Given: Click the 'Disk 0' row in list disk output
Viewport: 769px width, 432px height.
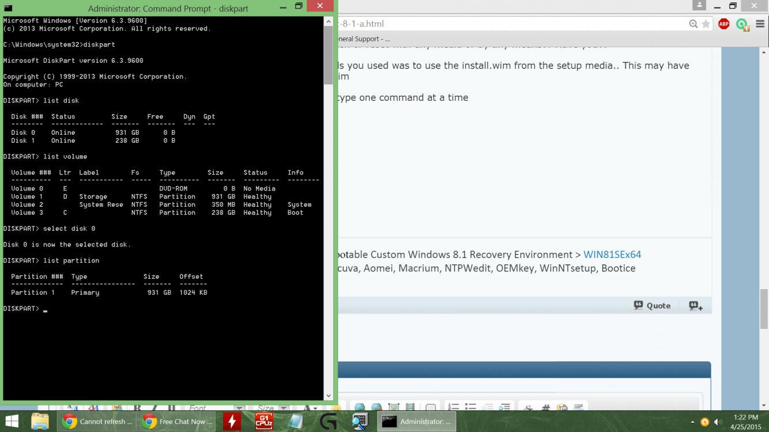Looking at the screenshot, I should coord(93,132).
